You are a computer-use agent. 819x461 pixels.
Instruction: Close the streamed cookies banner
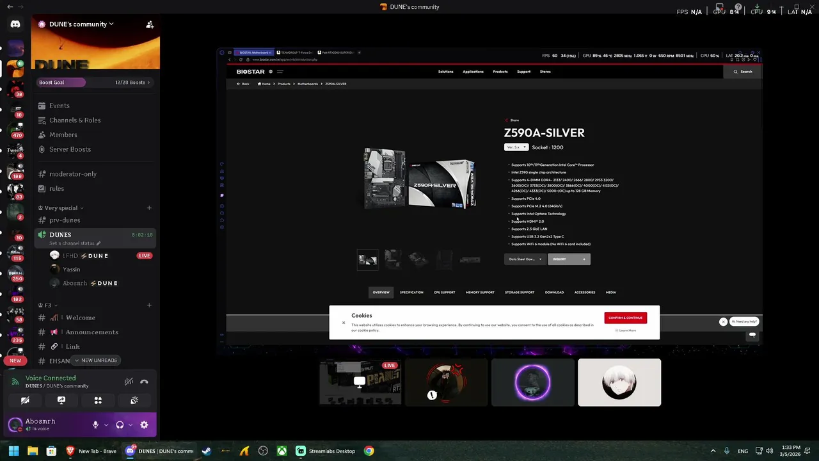(x=344, y=323)
